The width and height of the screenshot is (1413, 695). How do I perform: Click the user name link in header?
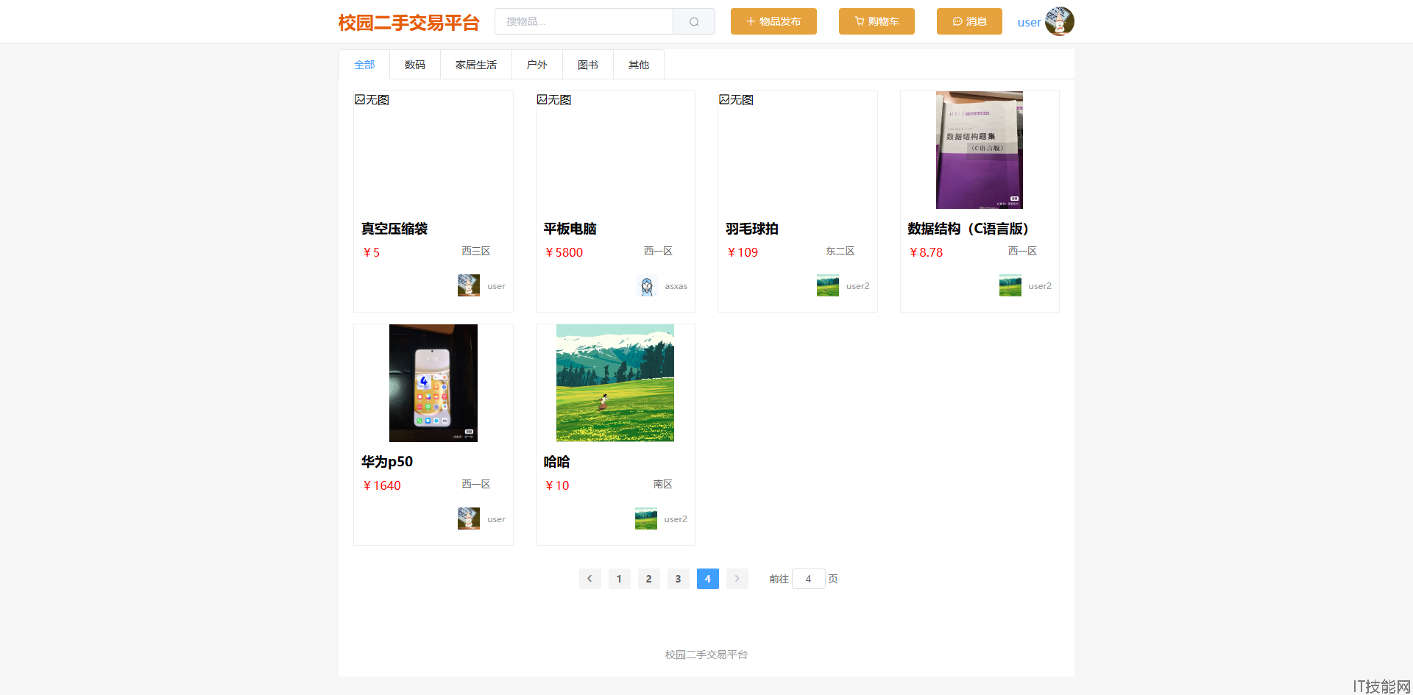point(1029,22)
